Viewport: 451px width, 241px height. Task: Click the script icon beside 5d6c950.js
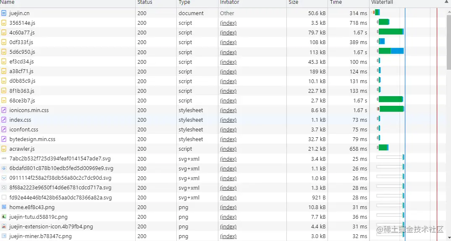[4, 52]
